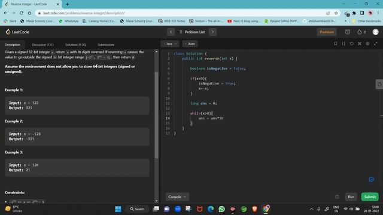The height and width of the screenshot is (215, 383).
Task: Click the LeetCode logo
Action: 17,32
